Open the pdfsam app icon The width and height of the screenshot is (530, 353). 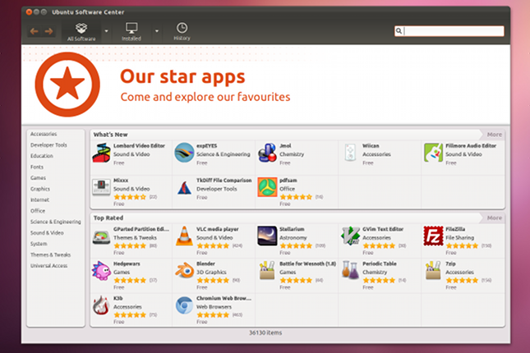point(267,187)
